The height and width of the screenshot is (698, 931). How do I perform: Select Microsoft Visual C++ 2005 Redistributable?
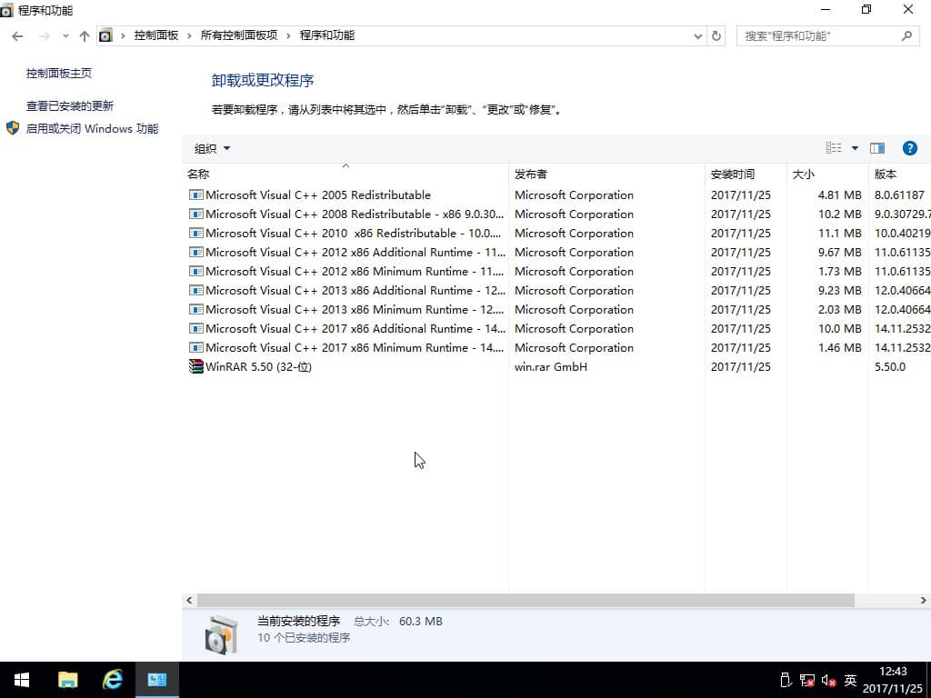click(318, 194)
